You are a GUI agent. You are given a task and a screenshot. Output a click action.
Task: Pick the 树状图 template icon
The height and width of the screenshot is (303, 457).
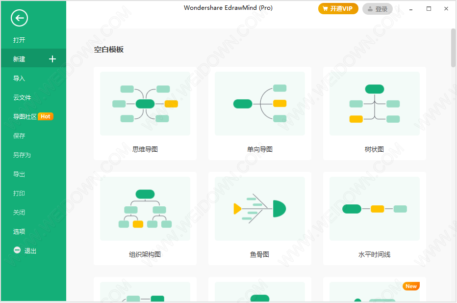click(374, 104)
